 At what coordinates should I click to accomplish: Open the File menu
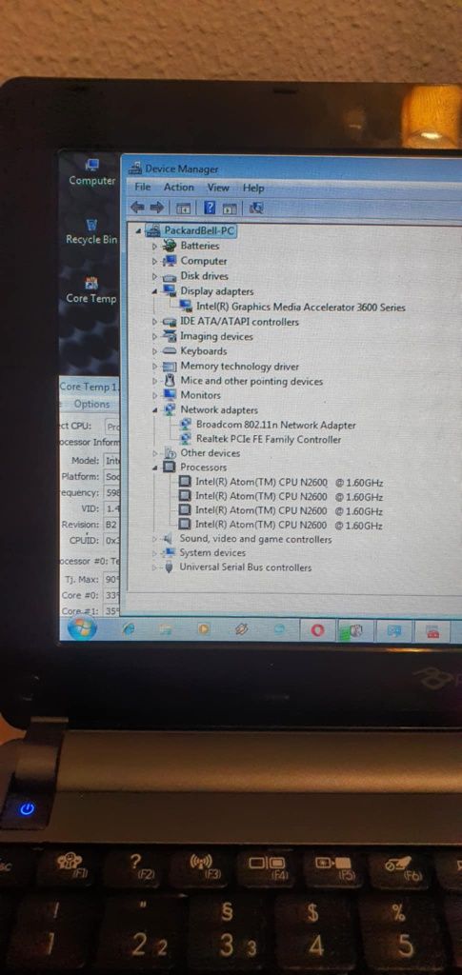pos(142,187)
